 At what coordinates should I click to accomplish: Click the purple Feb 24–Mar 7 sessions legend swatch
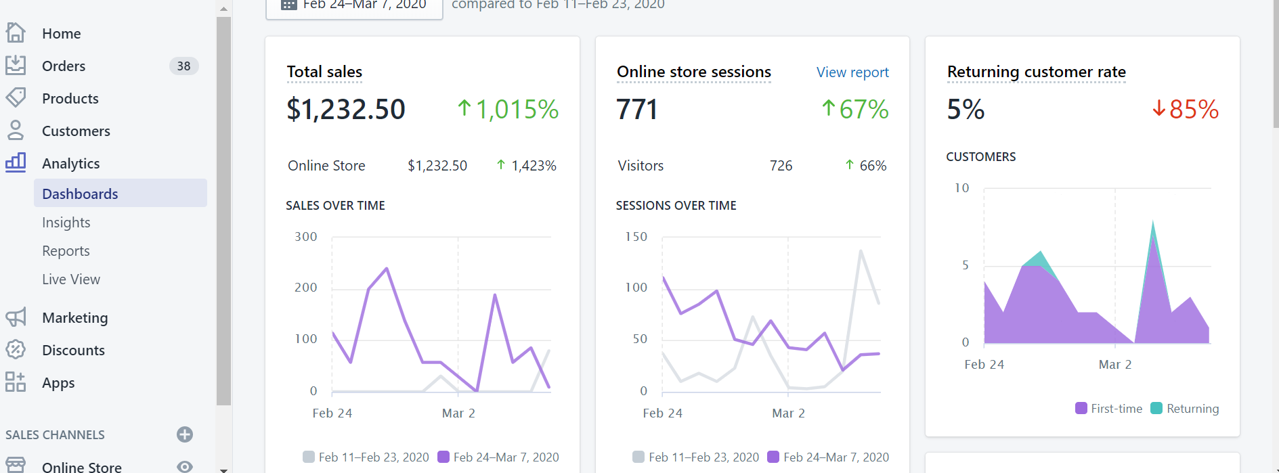(773, 457)
